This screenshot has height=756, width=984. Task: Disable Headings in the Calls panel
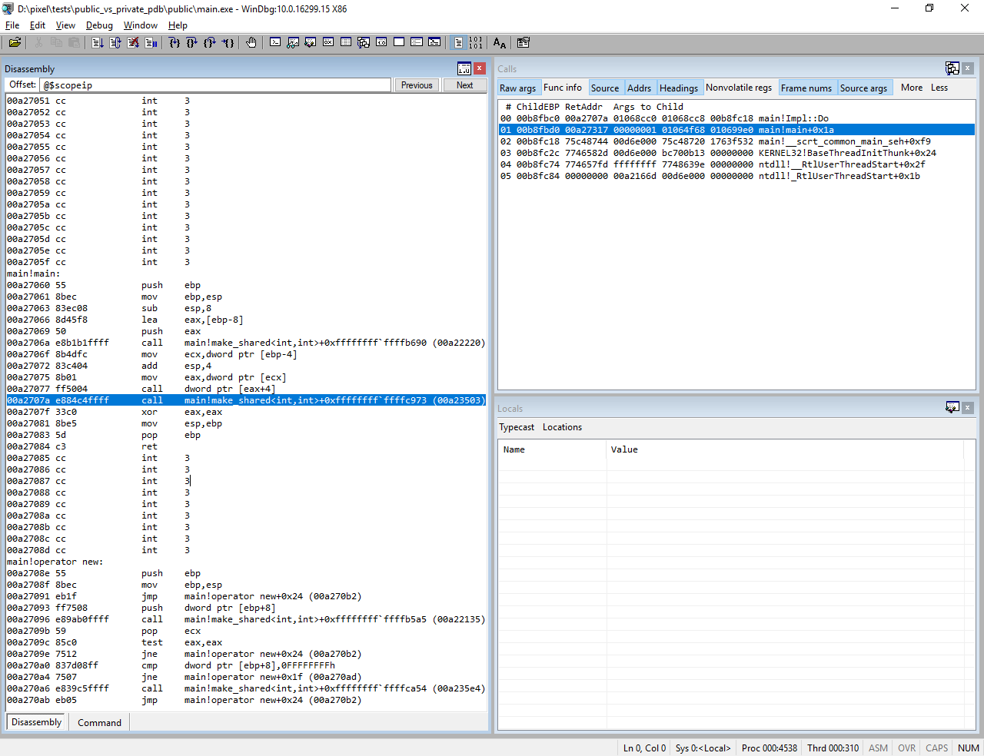coord(679,88)
